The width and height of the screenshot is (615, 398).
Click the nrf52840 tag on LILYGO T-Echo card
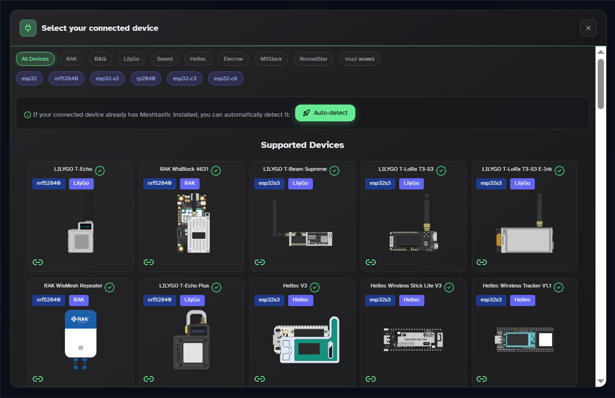point(49,183)
